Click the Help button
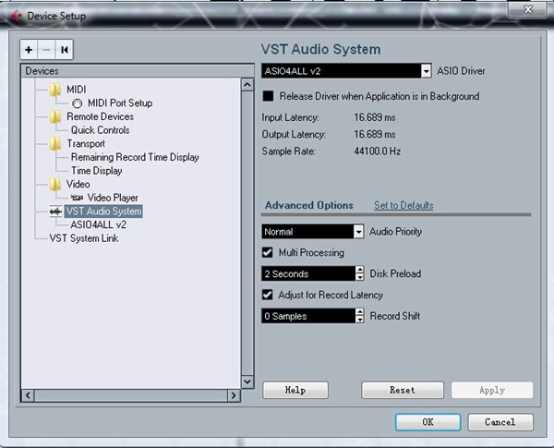Image resolution: width=554 pixels, height=448 pixels. pos(295,391)
